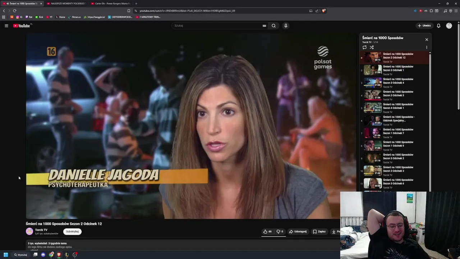Play Sezon 3 Odcinek 3 from playlist

[394, 171]
